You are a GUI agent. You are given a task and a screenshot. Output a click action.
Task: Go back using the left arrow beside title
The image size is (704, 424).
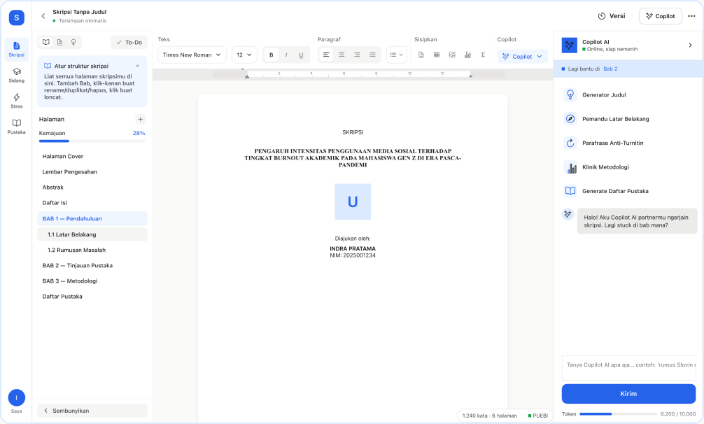pyautogui.click(x=43, y=16)
